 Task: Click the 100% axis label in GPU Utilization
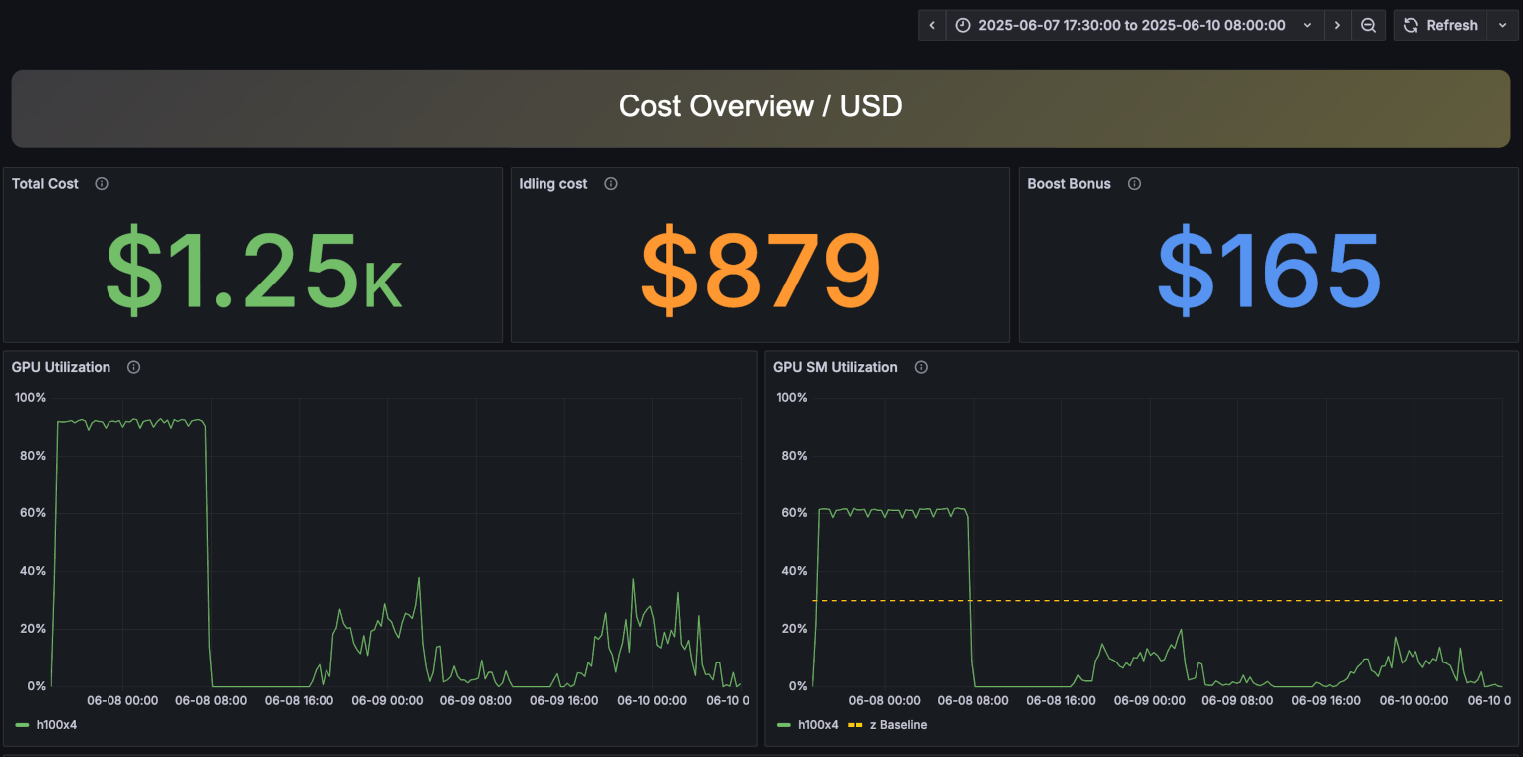pos(29,398)
